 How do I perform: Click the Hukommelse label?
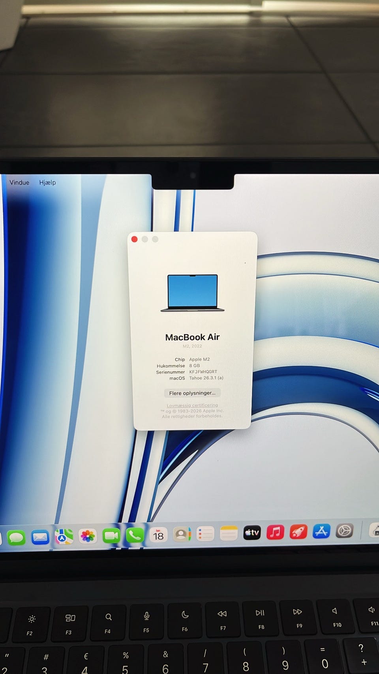tap(171, 366)
